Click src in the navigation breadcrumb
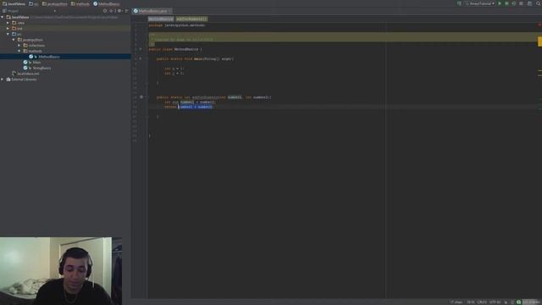542x305 pixels. click(34, 3)
